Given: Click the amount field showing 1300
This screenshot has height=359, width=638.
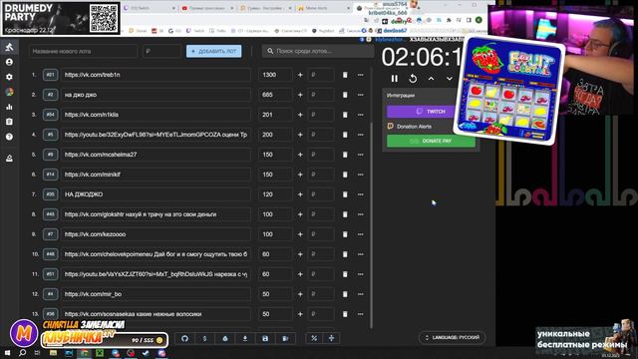Looking at the screenshot, I should pos(275,75).
